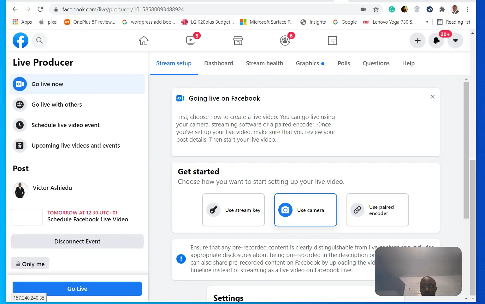Open Marketplace store icon
This screenshot has height=304, width=485.
point(238,41)
